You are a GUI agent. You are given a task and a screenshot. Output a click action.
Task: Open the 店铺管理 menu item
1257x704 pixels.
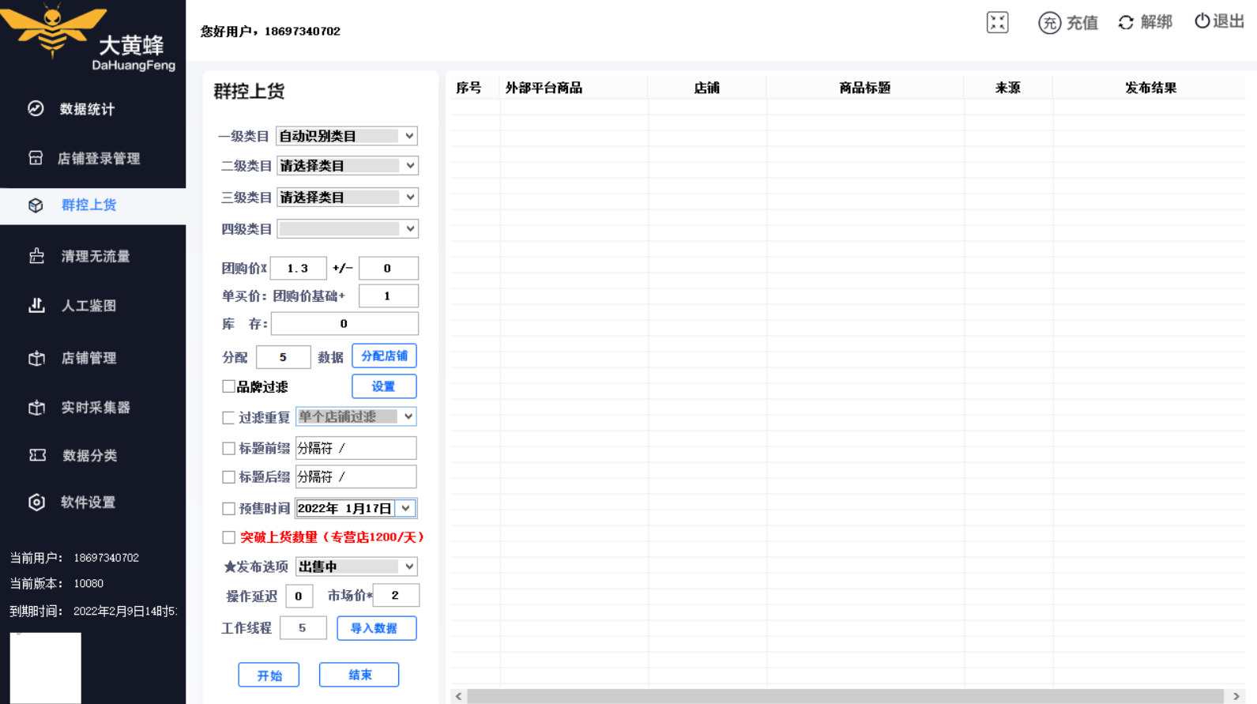(x=88, y=358)
